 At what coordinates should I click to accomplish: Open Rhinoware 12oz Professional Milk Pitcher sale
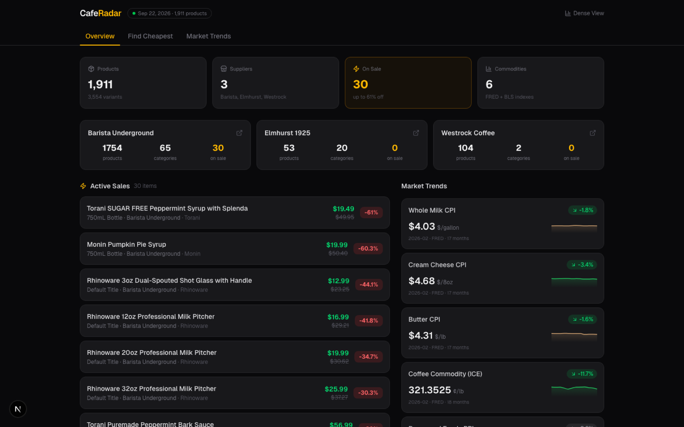[x=235, y=321]
